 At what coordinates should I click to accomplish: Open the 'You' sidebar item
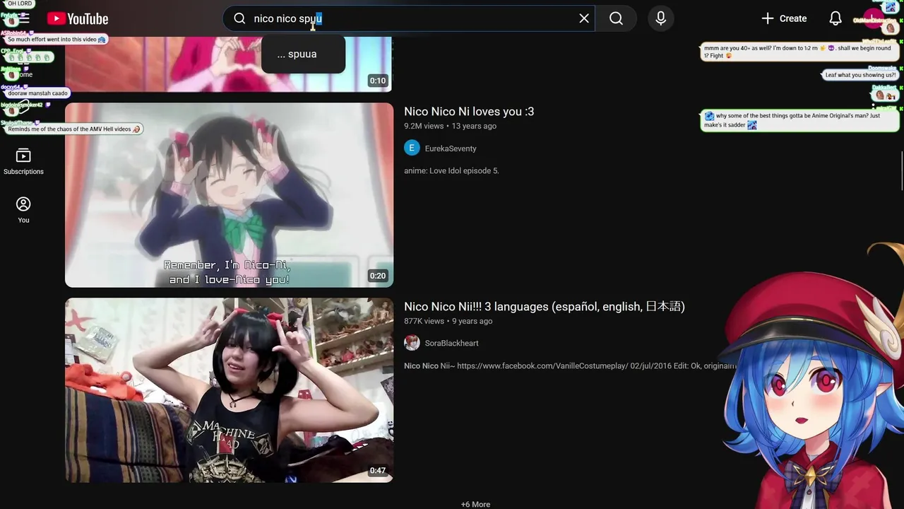23,210
